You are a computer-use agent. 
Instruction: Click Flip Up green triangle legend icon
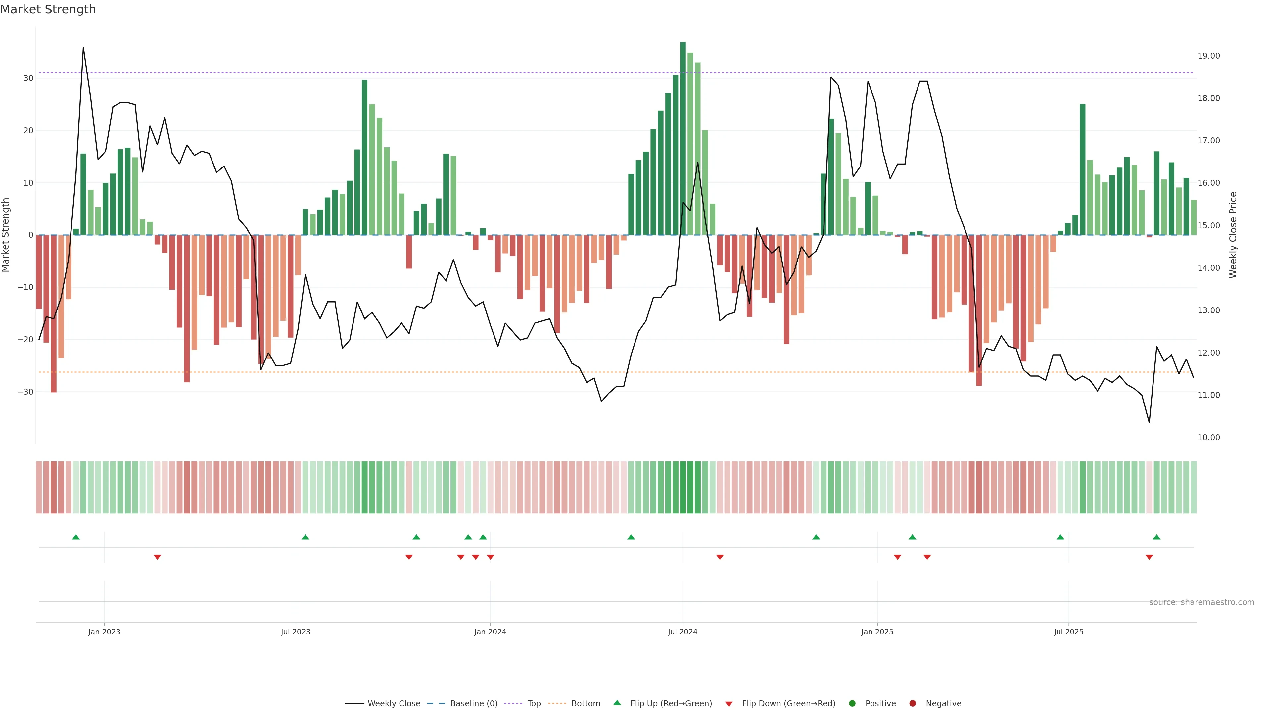click(x=617, y=703)
